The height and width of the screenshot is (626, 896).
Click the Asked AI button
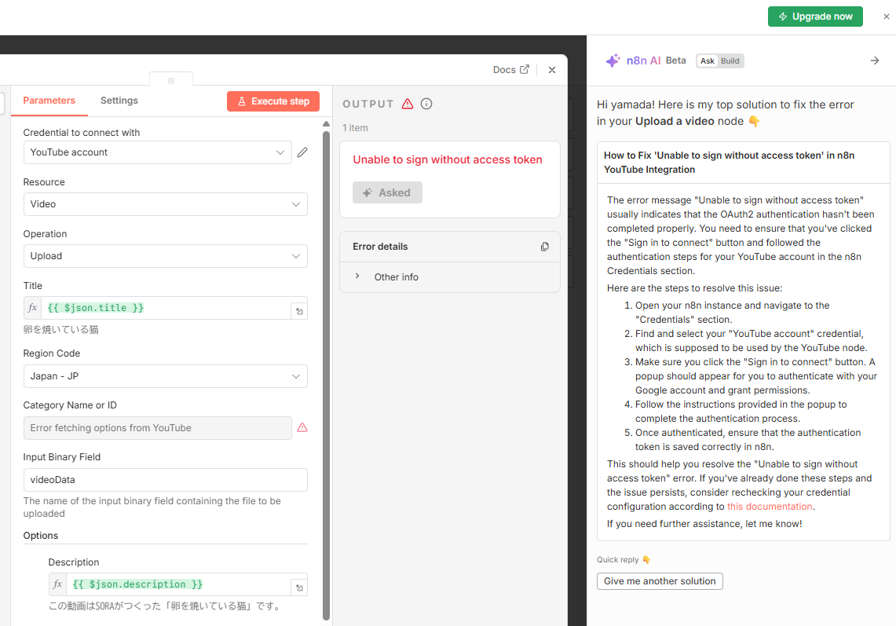pyautogui.click(x=387, y=192)
